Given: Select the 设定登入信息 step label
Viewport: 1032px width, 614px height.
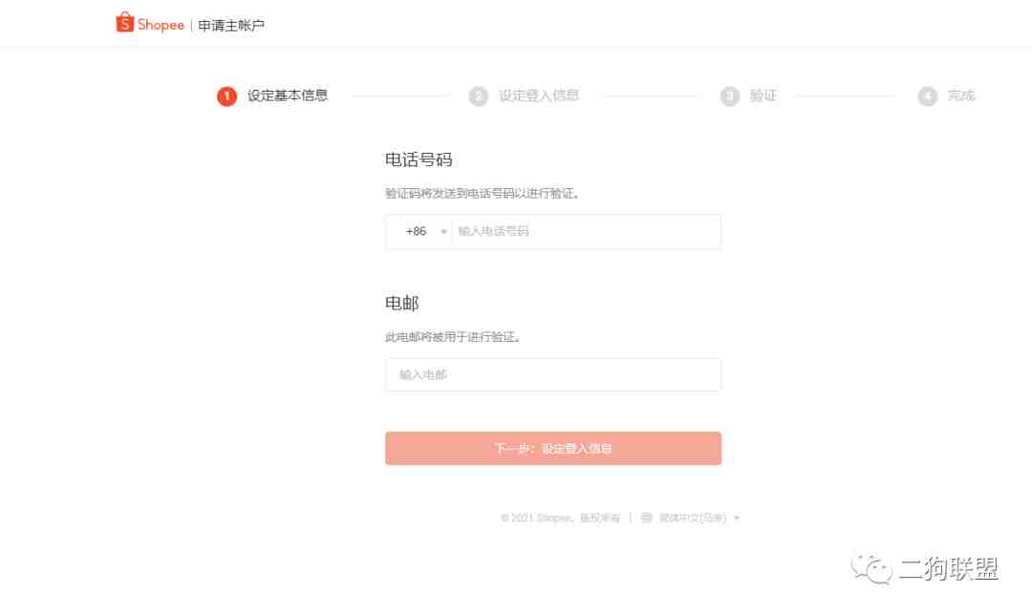Looking at the screenshot, I should [x=538, y=95].
